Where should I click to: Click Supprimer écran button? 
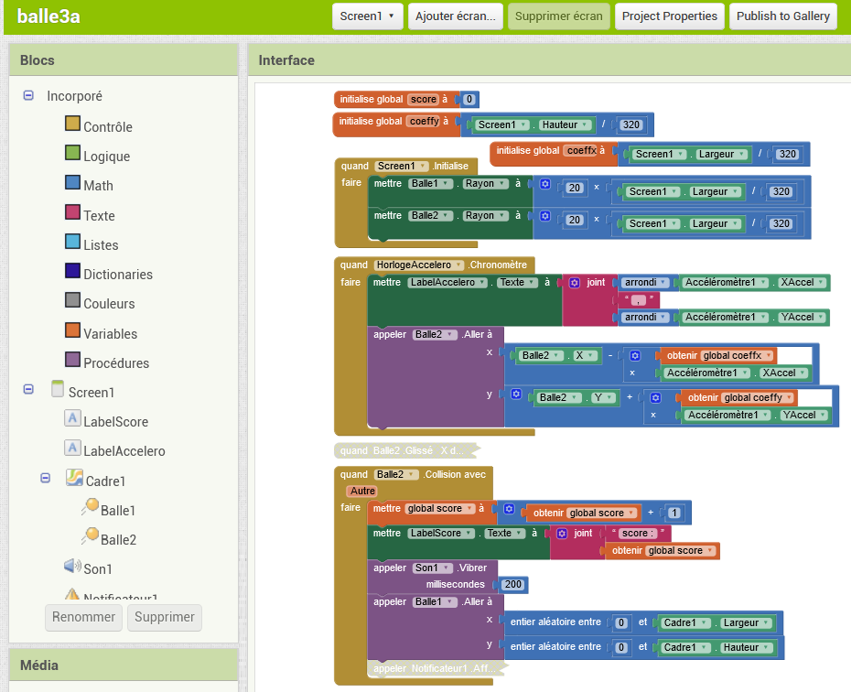[x=558, y=16]
